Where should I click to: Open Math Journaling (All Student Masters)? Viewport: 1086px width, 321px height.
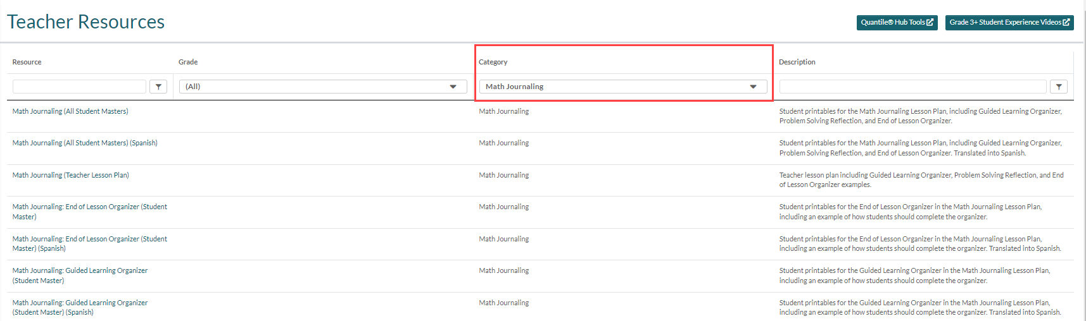tap(70, 111)
